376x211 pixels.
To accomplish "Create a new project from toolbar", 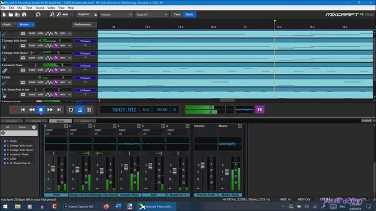I will pyautogui.click(x=4, y=15).
